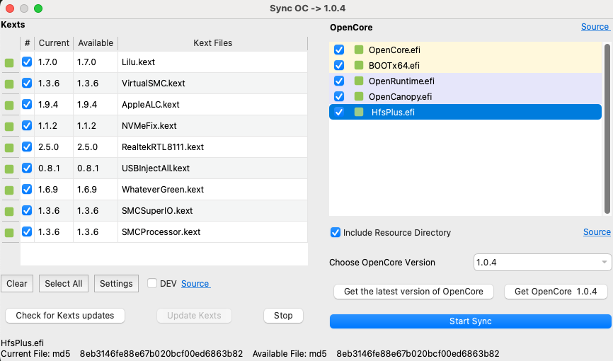Viewport: 613px width, 361px height.
Task: Click the green status square beside AppleALC.kext
Action: coord(9,105)
